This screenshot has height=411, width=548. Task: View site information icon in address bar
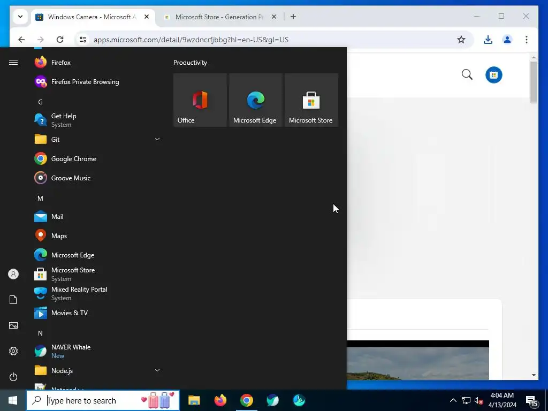coord(83,40)
